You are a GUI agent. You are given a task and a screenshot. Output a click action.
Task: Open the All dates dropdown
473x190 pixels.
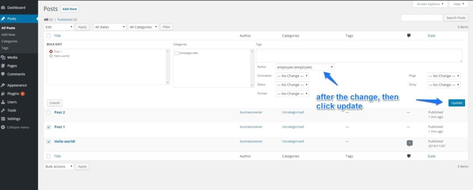click(x=110, y=27)
